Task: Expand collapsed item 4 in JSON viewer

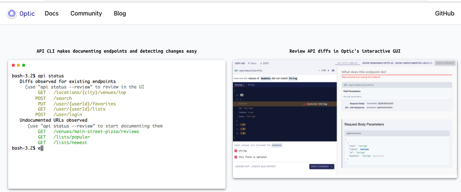Action: click(242, 133)
